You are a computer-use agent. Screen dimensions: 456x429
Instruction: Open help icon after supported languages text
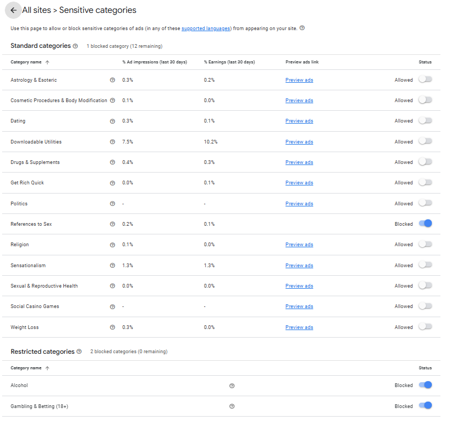[x=302, y=28]
